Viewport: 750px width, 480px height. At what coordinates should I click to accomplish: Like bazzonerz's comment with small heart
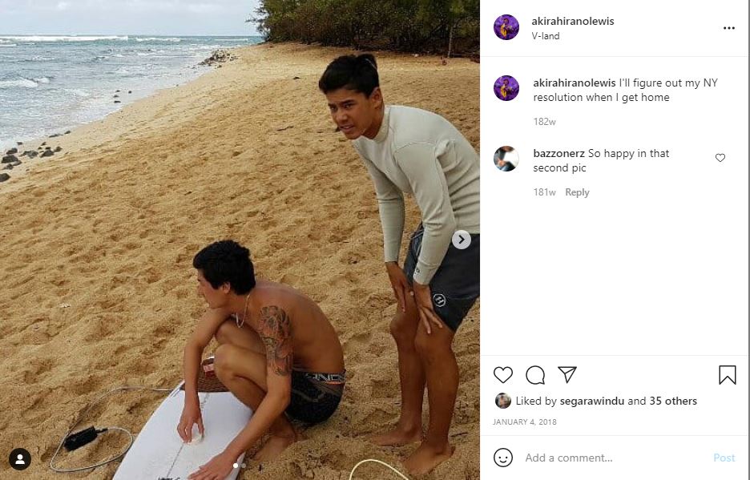720,157
